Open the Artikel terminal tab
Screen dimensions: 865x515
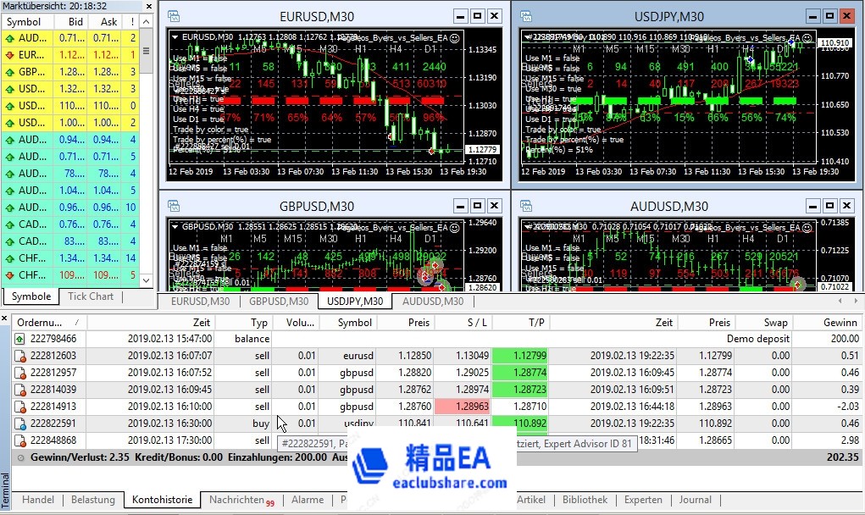coord(531,500)
